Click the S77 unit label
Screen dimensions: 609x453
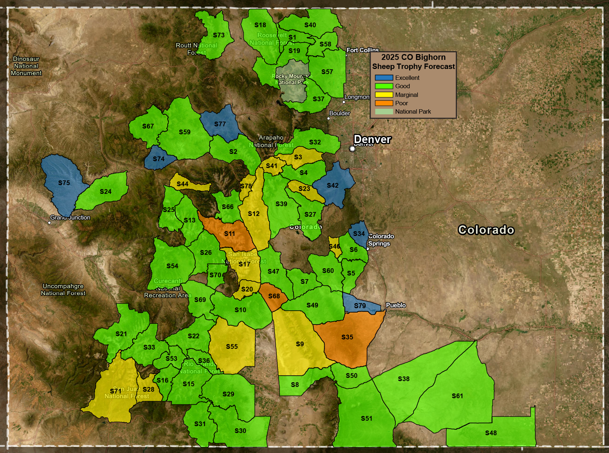pos(220,124)
